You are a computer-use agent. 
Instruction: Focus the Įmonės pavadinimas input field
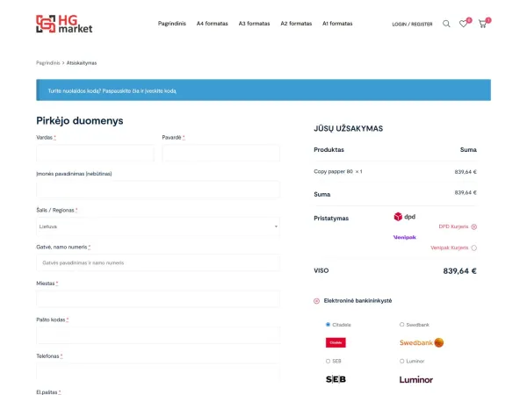pos(158,190)
